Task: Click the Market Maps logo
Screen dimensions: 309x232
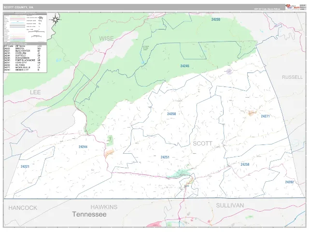Action: (x=292, y=7)
